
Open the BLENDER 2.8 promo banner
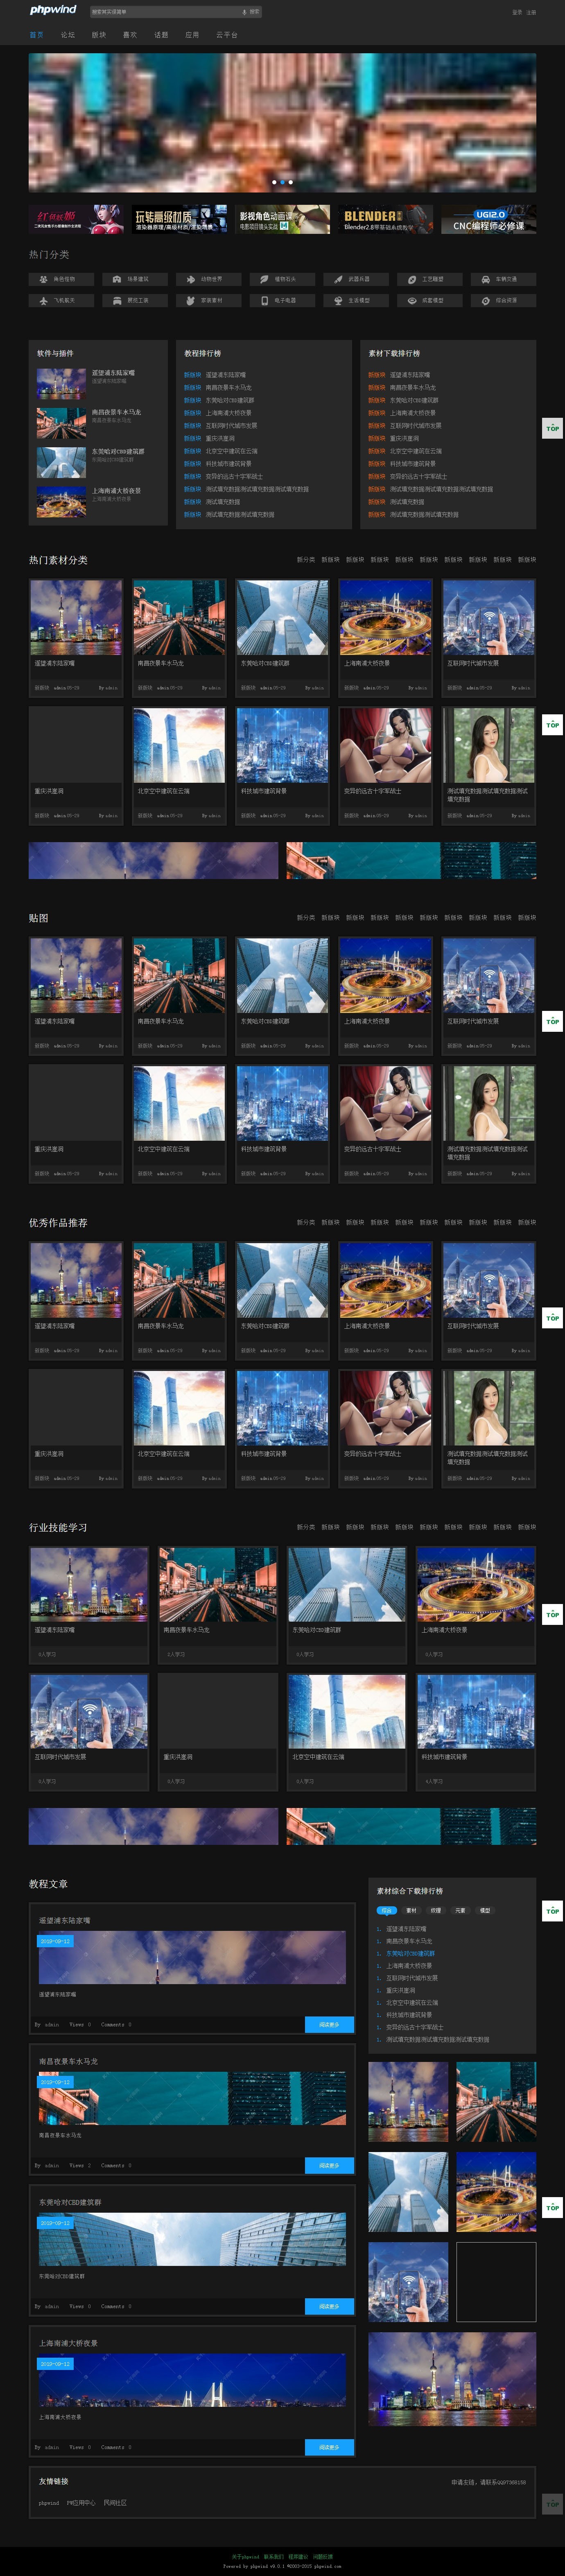386,220
